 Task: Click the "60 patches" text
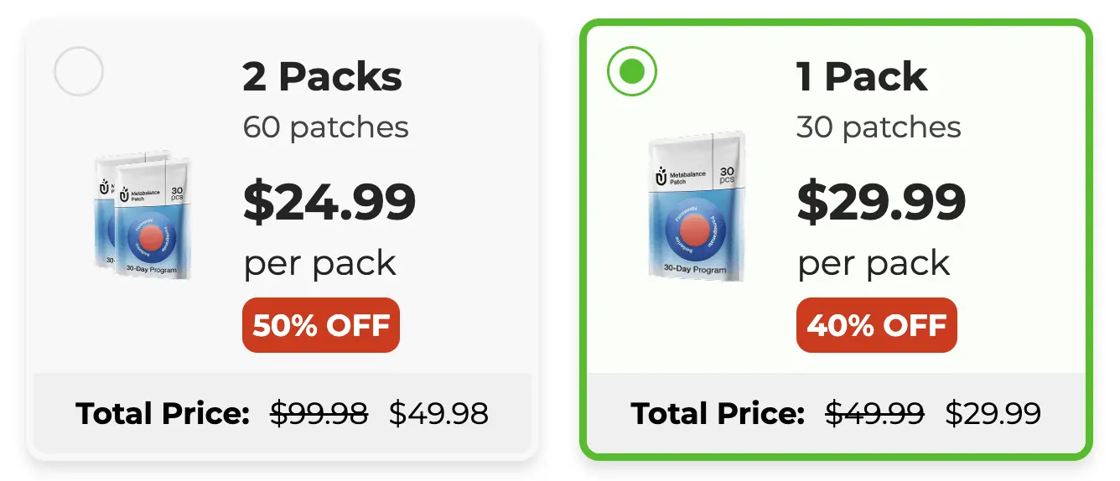[x=326, y=127]
